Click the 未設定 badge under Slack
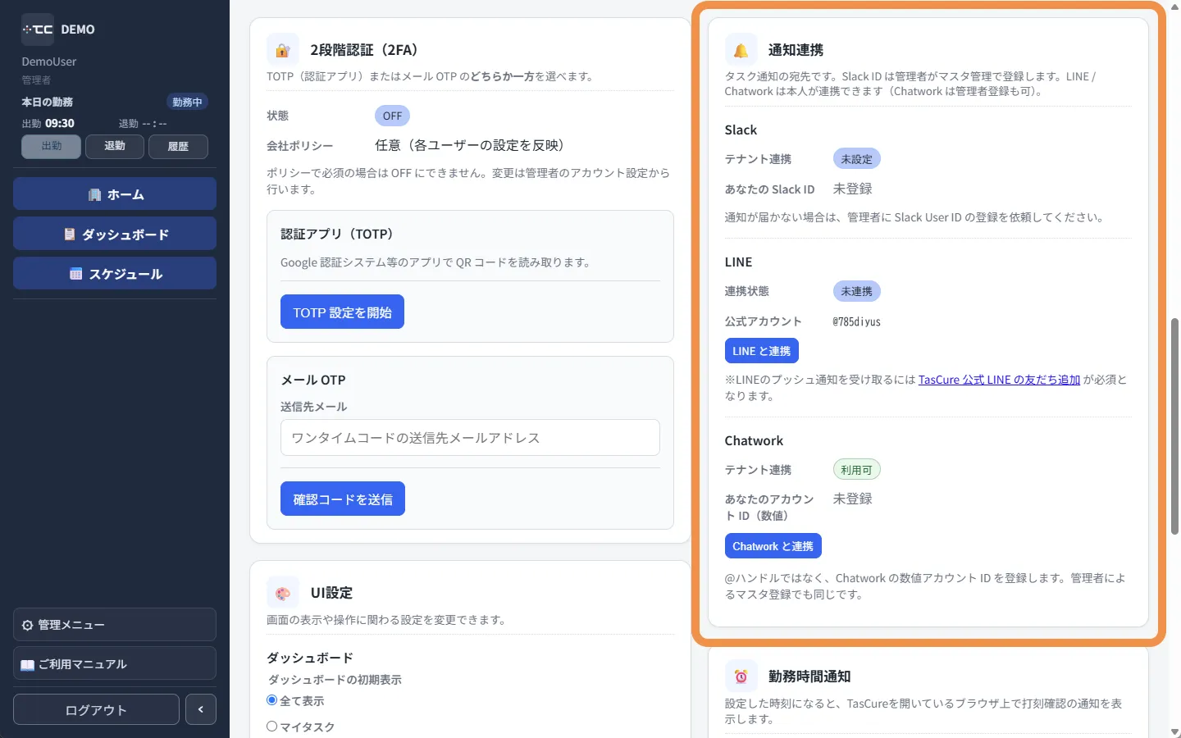 [856, 159]
